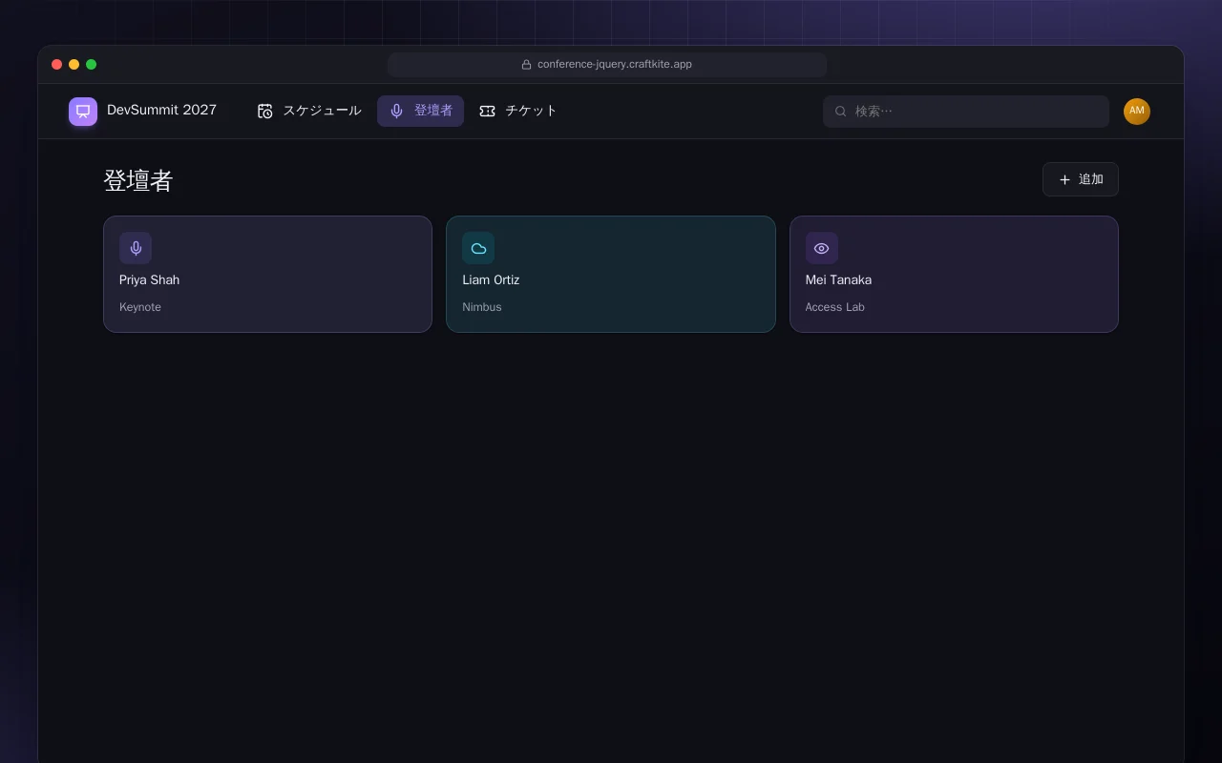Maximize the window with green button
The image size is (1222, 763).
91,65
